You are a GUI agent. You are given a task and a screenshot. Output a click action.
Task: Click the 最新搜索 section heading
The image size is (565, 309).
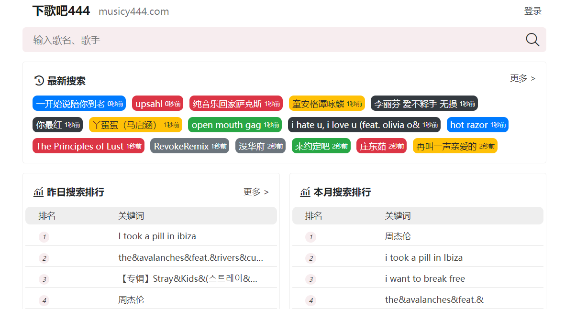pos(66,81)
